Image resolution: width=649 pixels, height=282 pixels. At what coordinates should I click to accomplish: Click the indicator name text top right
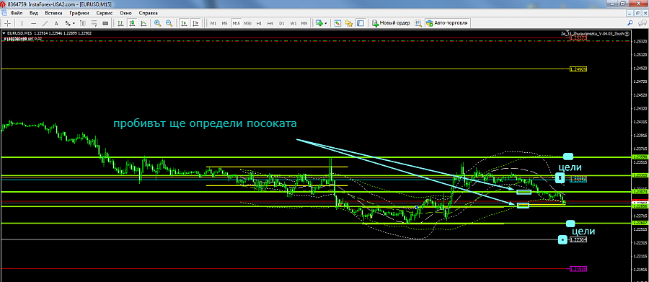coord(592,34)
